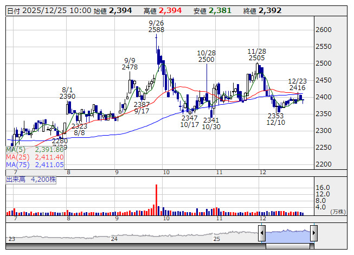
Task: Click the MA(75) 2,411.05 legend entry
Action: pyautogui.click(x=35, y=165)
